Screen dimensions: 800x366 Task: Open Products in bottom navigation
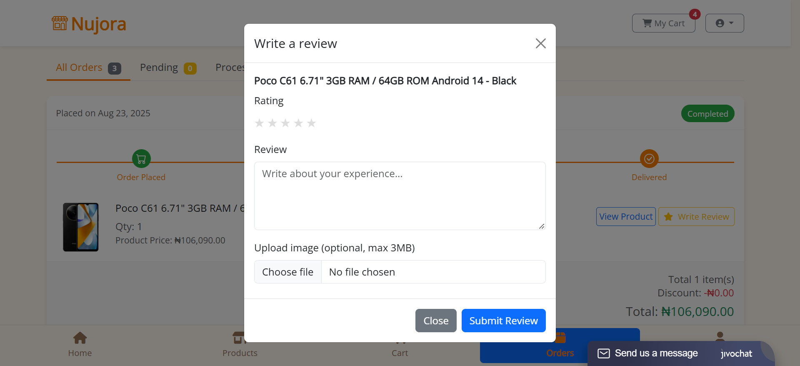[240, 344]
